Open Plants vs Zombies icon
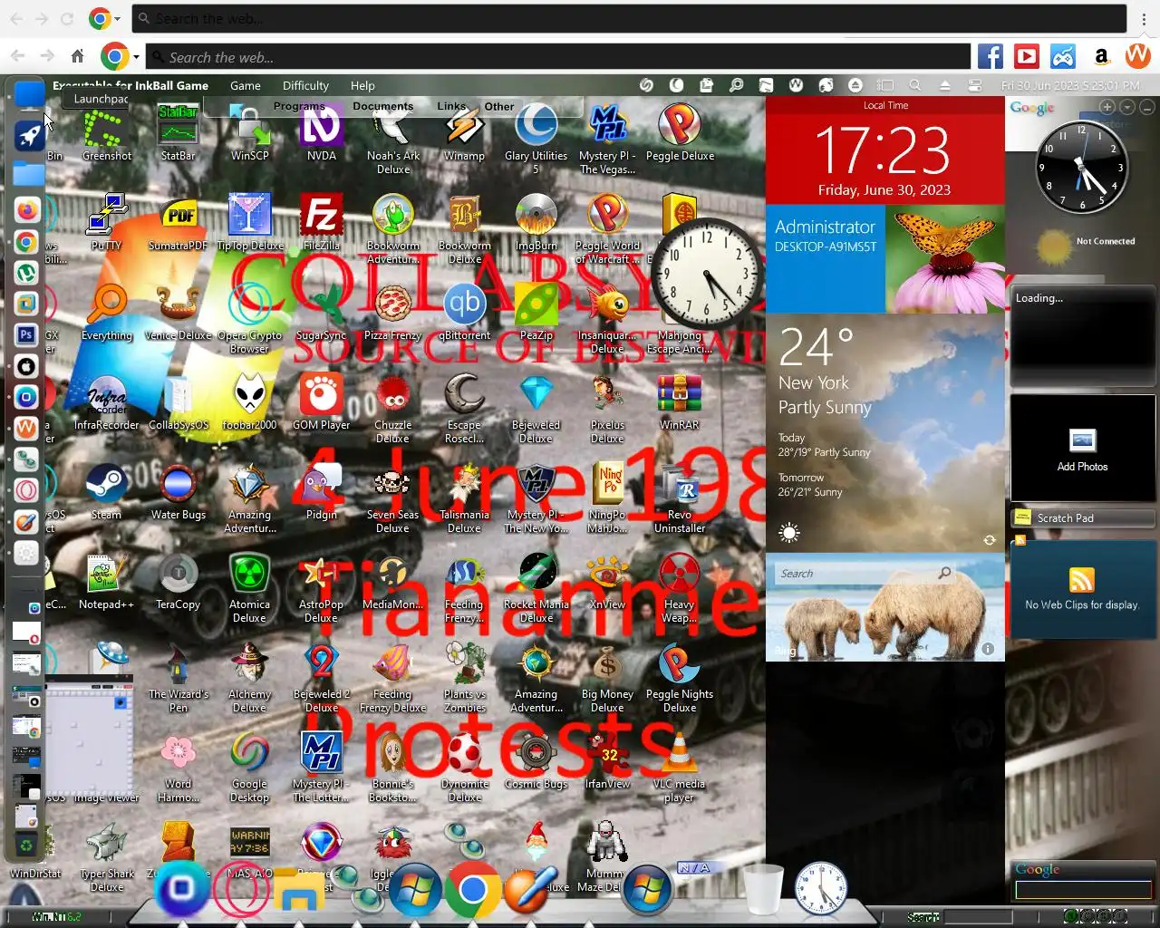 (464, 677)
